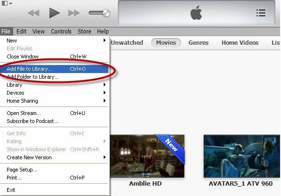Open the Edit menu
This screenshot has height=196, width=281.
pos(22,32)
